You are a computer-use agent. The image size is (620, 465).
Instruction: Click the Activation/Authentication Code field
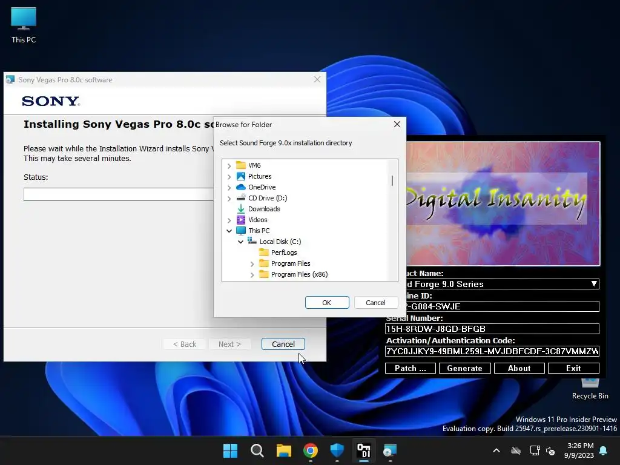[492, 351]
